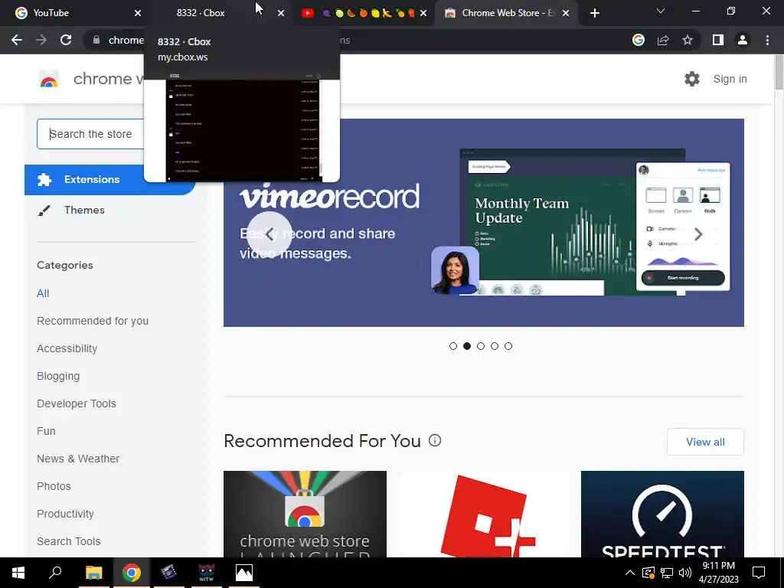Open the Speedtest extension card
Image resolution: width=784 pixels, height=588 pixels.
(x=662, y=514)
